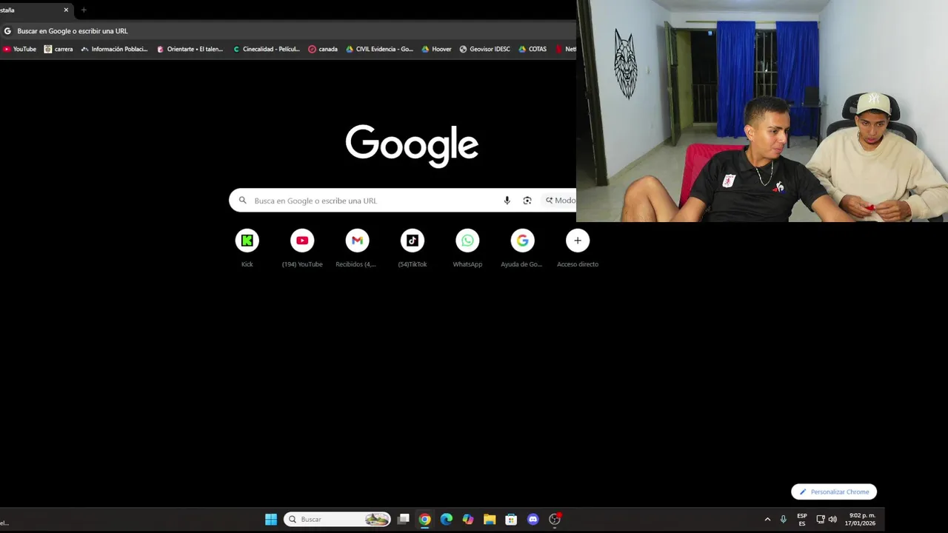
Task: Click the magnifier icon in Google search box
Action: pyautogui.click(x=242, y=201)
